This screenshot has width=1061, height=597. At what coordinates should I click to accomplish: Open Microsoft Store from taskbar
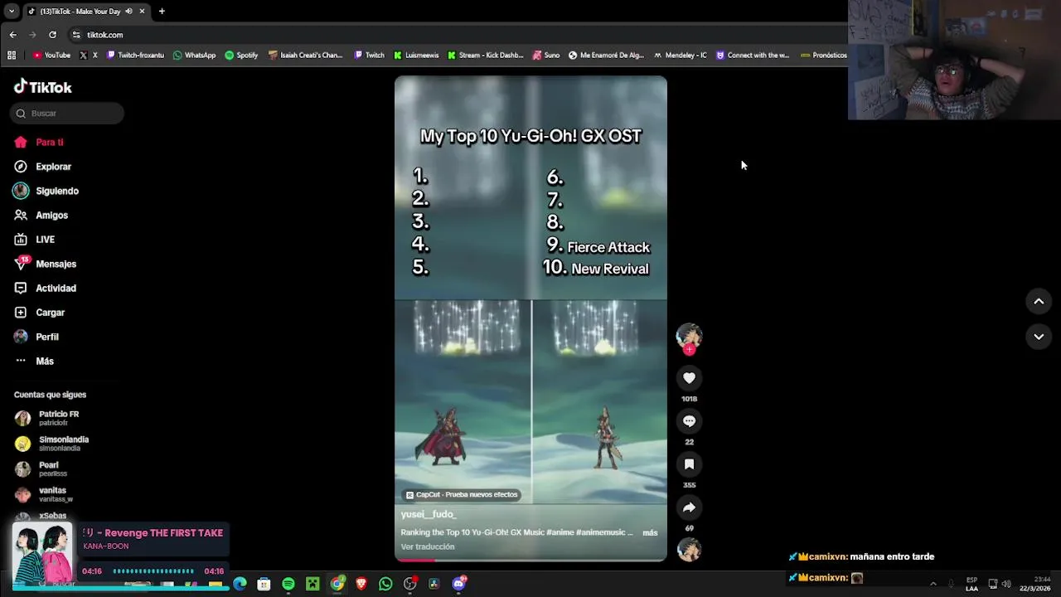tap(264, 585)
